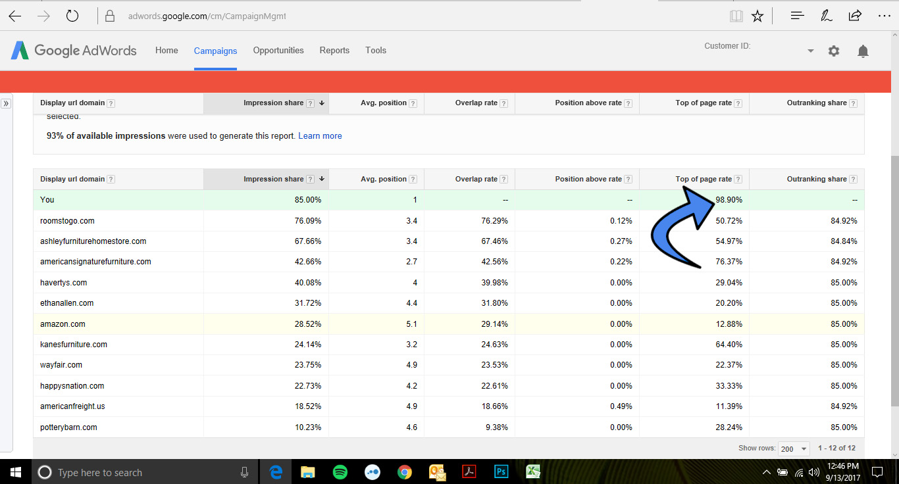Click the Google AdWords logo
The width and height of the screenshot is (899, 484).
point(72,50)
